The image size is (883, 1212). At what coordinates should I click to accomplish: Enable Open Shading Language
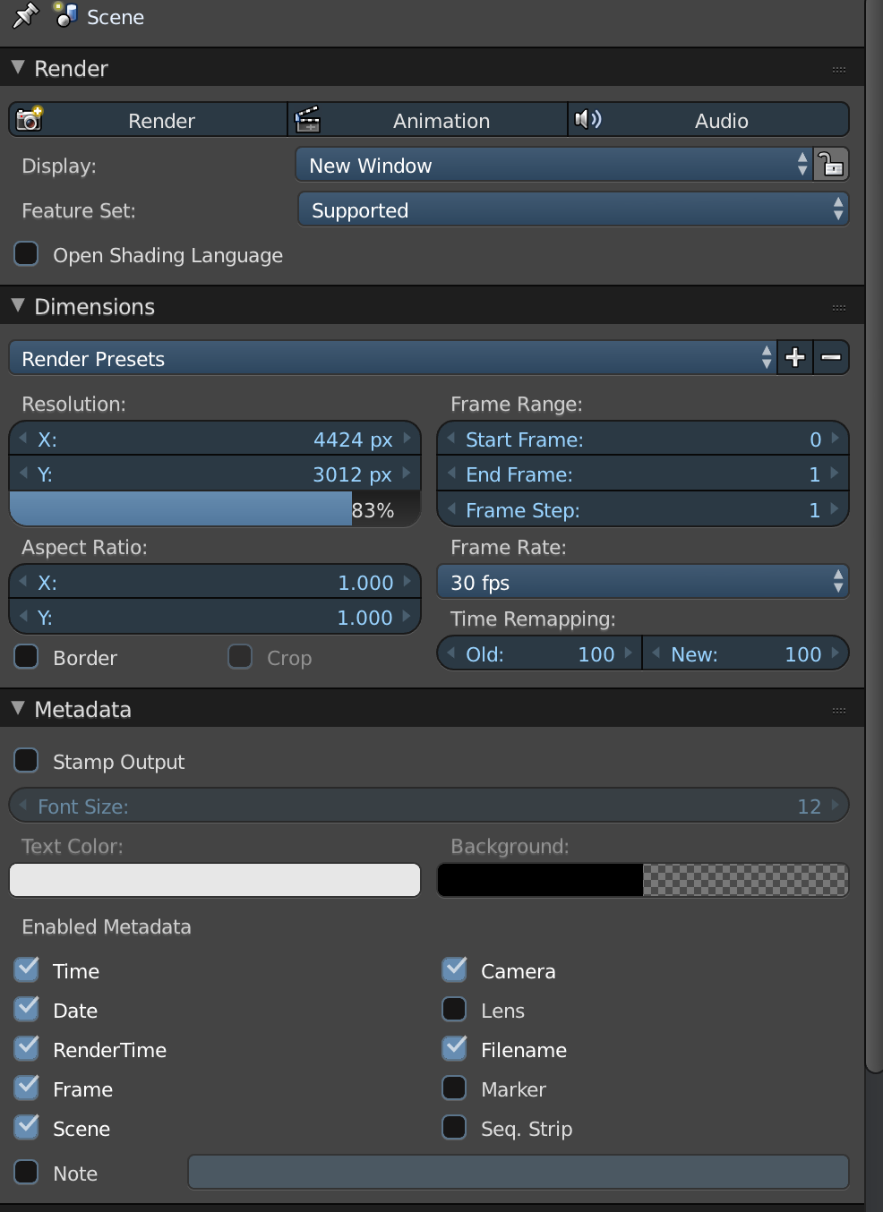pyautogui.click(x=27, y=254)
